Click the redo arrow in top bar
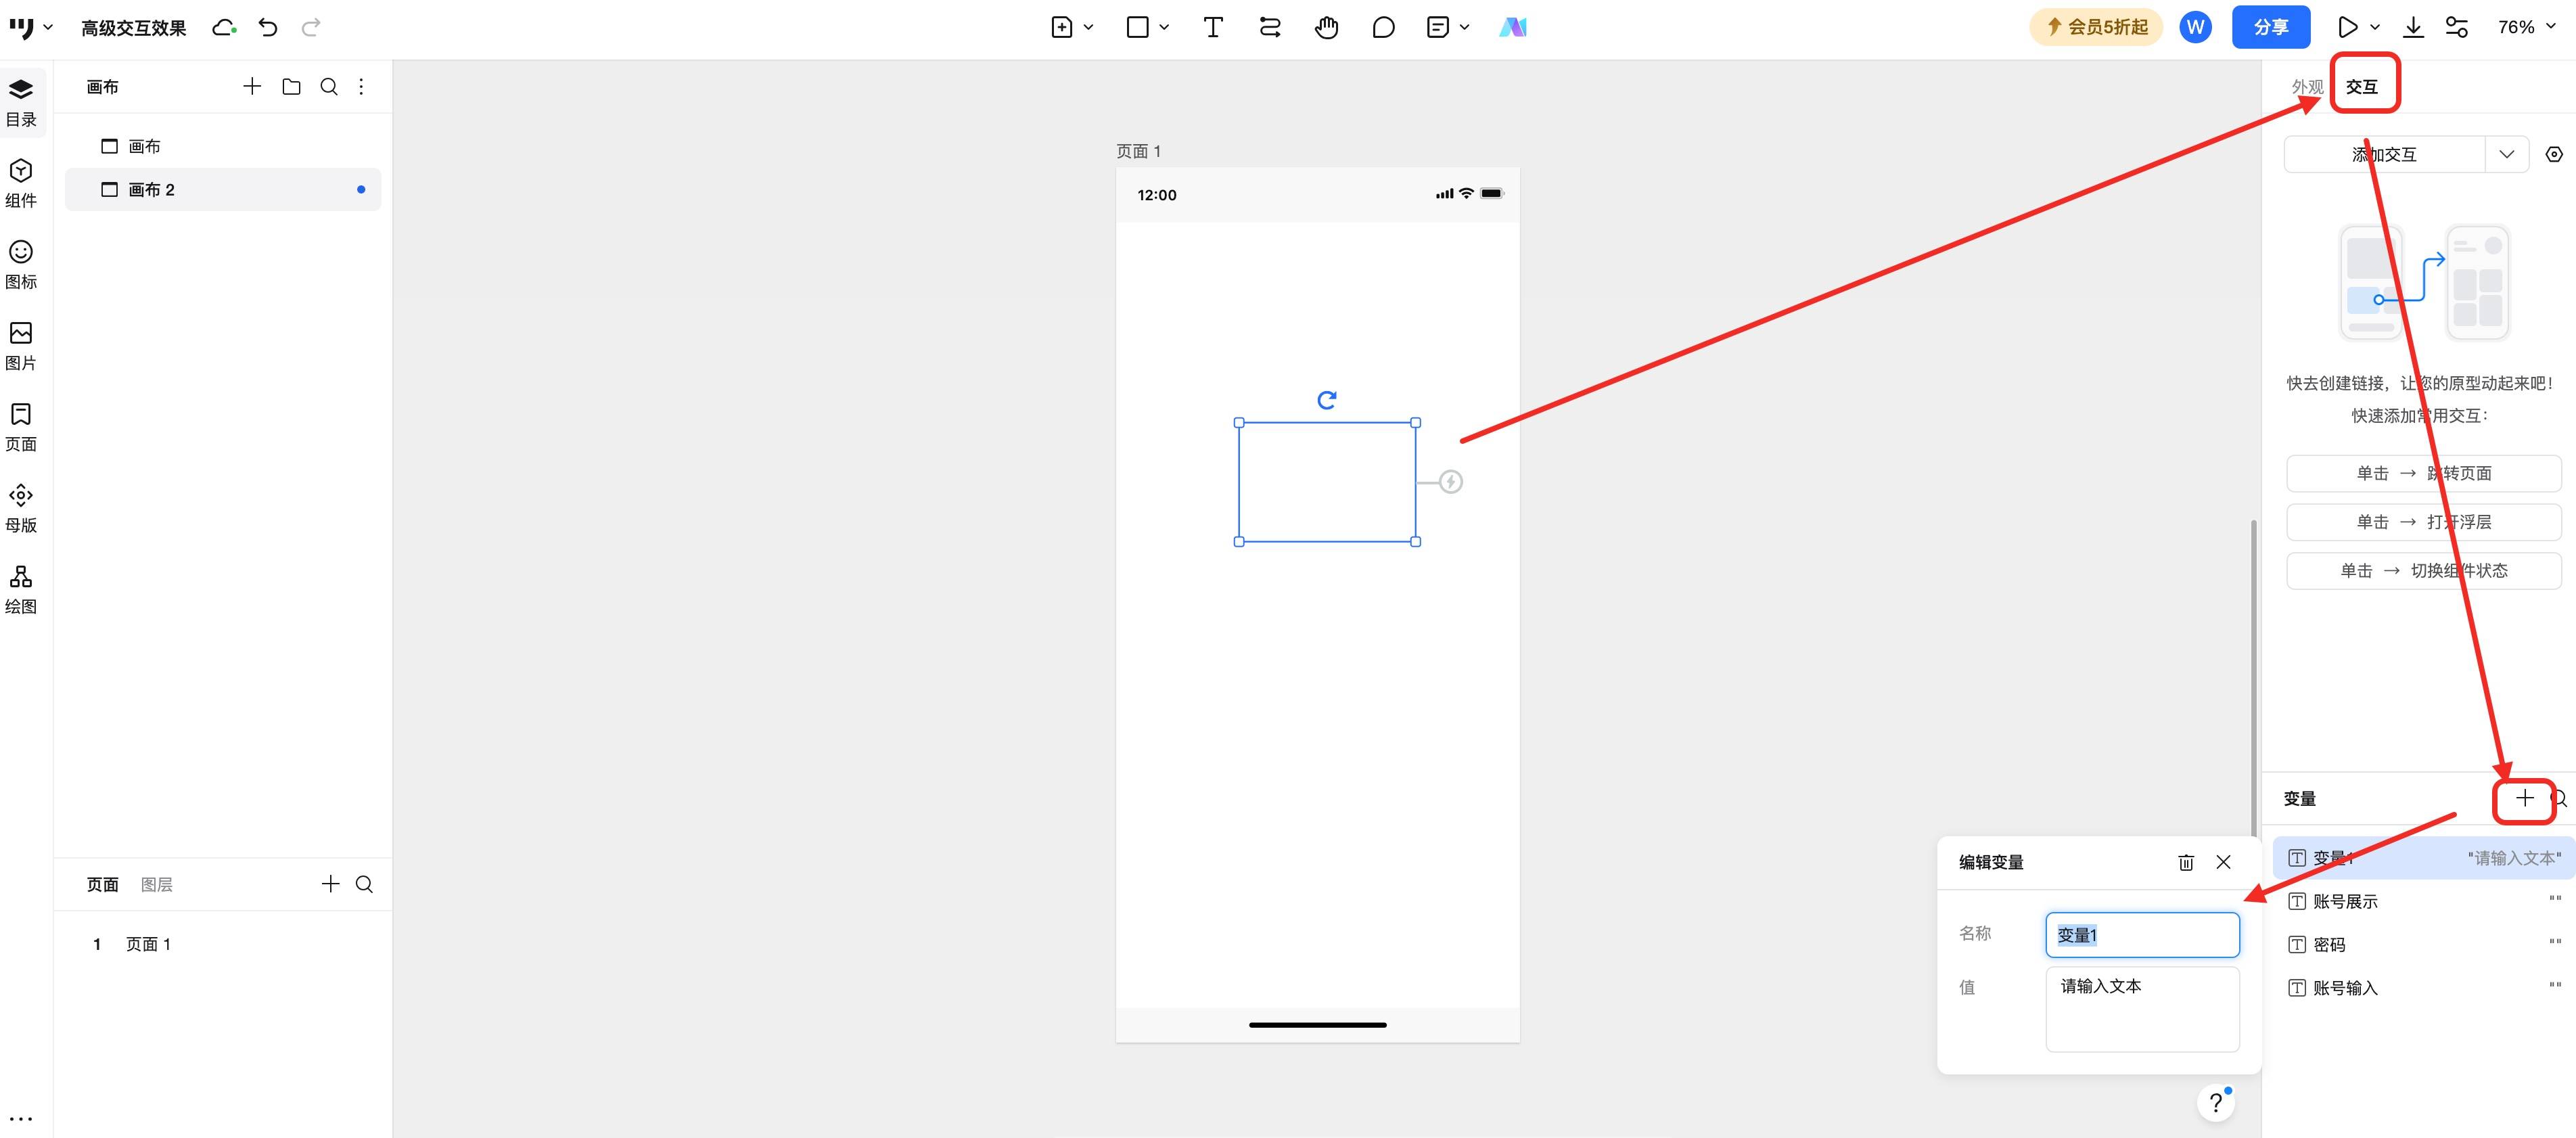The width and height of the screenshot is (2576, 1138). click(311, 27)
